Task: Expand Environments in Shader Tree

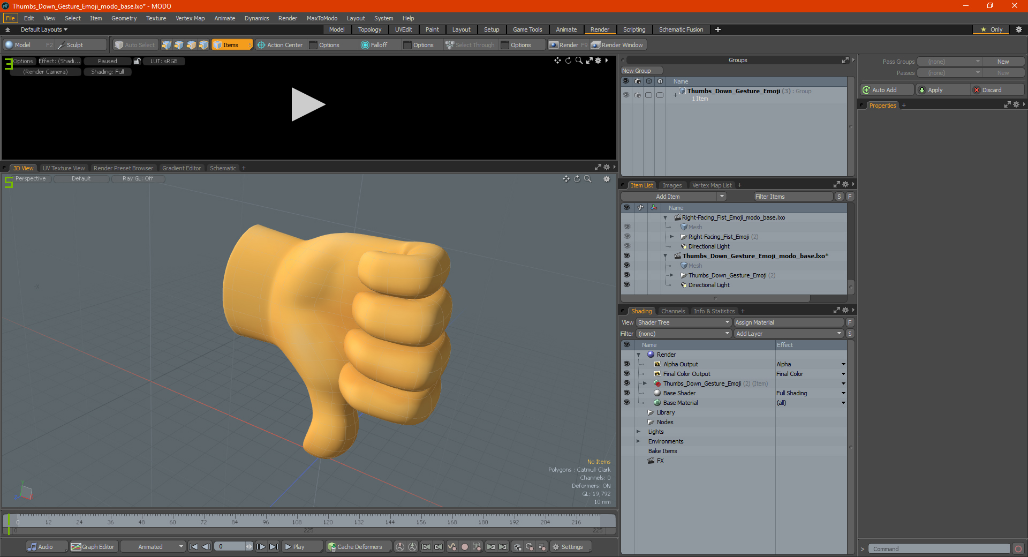Action: (x=638, y=441)
